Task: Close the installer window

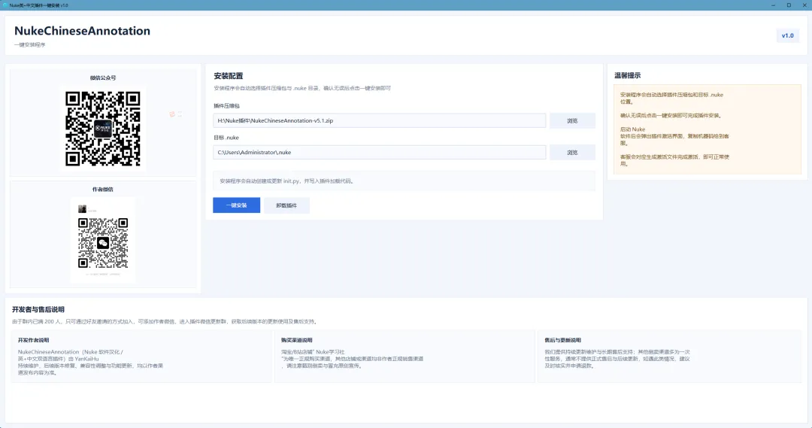Action: tap(804, 5)
